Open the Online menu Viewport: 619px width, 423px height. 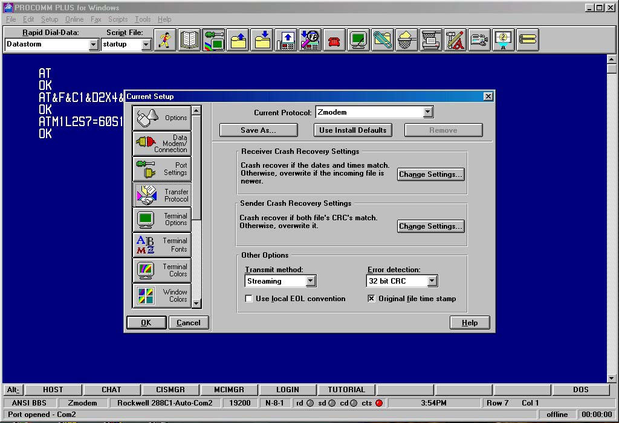coord(74,19)
